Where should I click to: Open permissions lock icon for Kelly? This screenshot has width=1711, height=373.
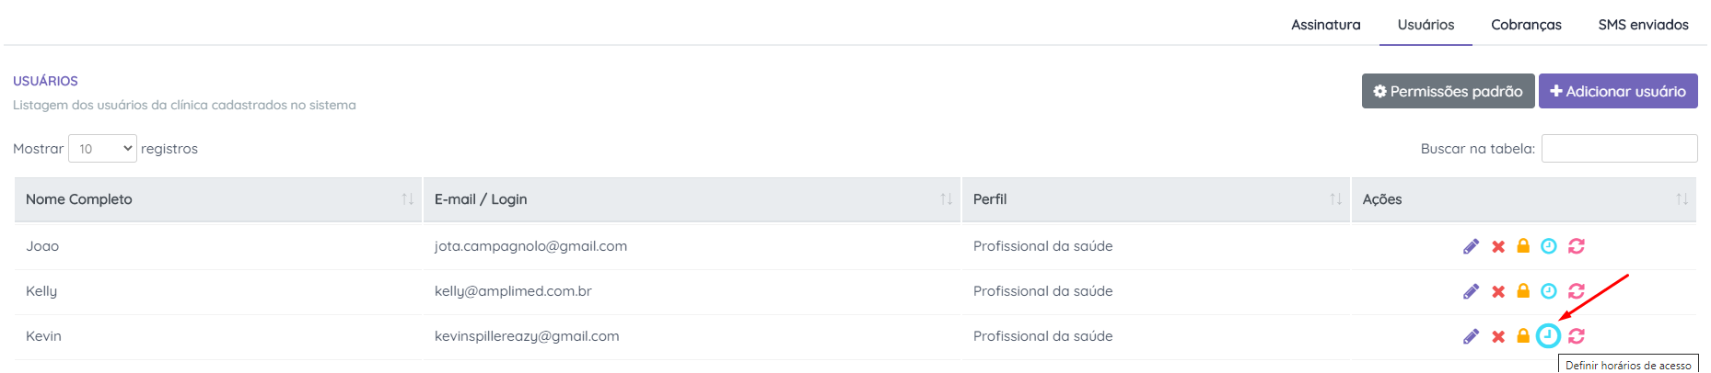pyautogui.click(x=1523, y=291)
